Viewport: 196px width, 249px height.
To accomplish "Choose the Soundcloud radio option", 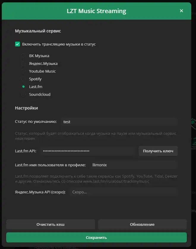I will point(23,95).
